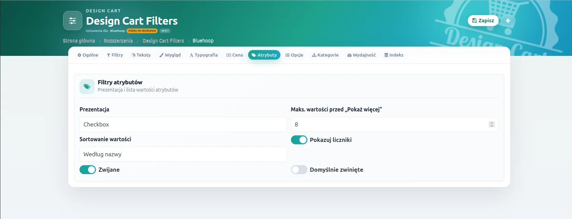
Task: Click the Maks. wartości przed „Pokaż więcej” label
Action: [x=336, y=109]
